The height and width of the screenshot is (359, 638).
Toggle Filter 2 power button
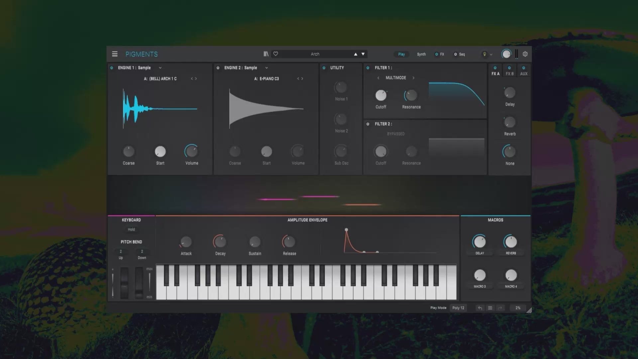coord(368,124)
